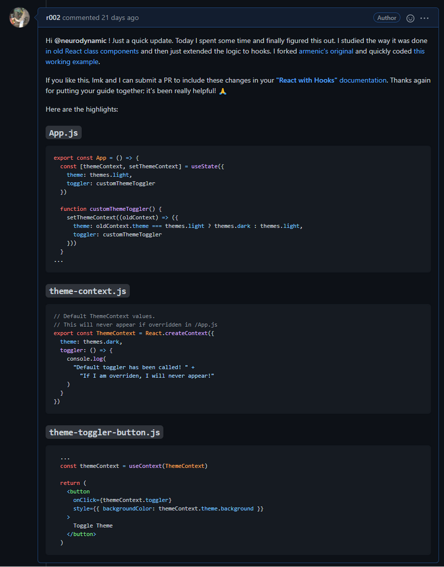Click inside the App.js code block
This screenshot has height=567, width=444.
tap(238, 209)
